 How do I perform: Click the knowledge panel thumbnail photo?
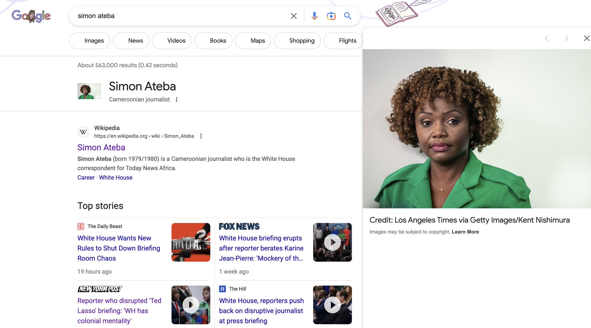pos(89,91)
